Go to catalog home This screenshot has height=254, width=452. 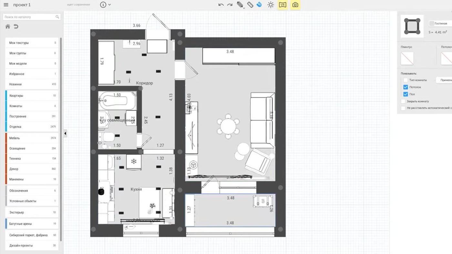pyautogui.click(x=8, y=26)
